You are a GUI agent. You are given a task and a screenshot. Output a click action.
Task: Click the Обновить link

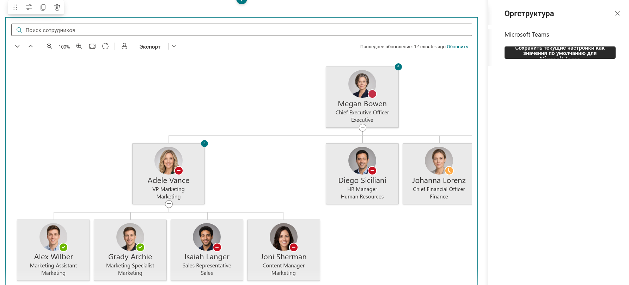(457, 47)
